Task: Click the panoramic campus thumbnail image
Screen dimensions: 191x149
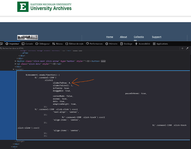Action: point(28,37)
